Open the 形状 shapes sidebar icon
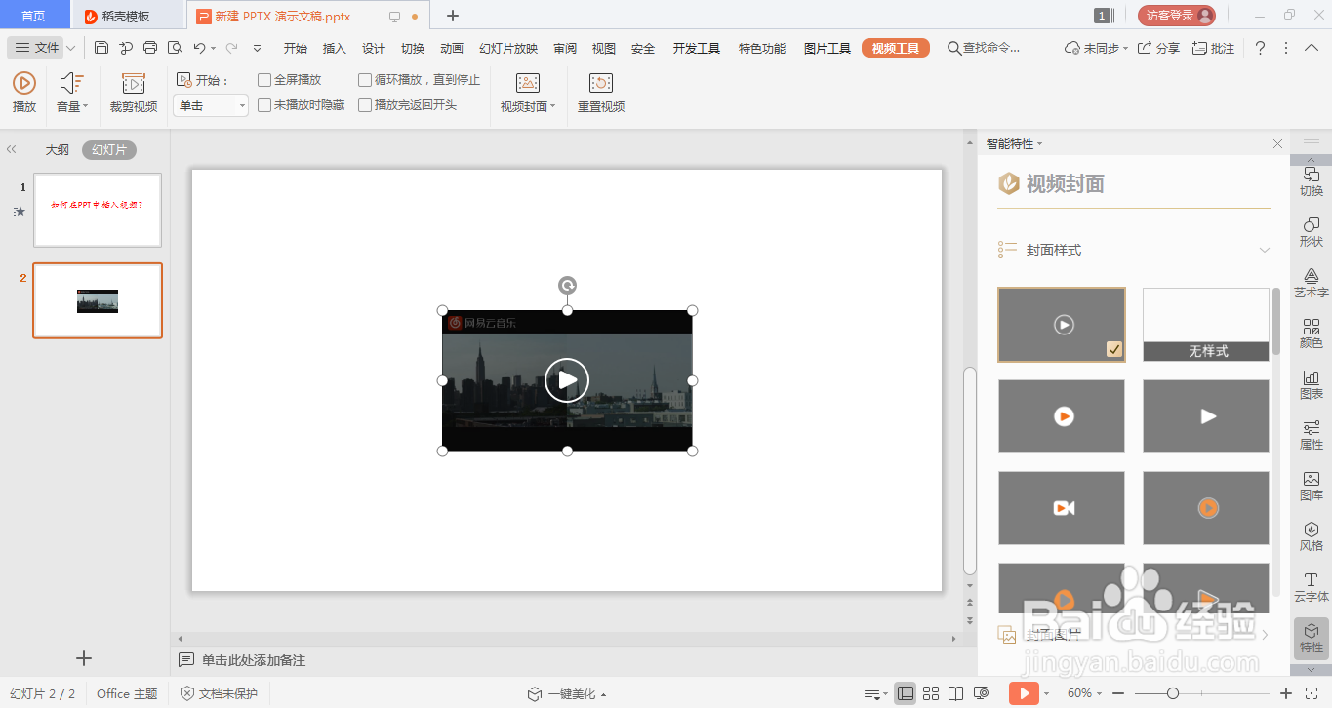 (x=1312, y=232)
